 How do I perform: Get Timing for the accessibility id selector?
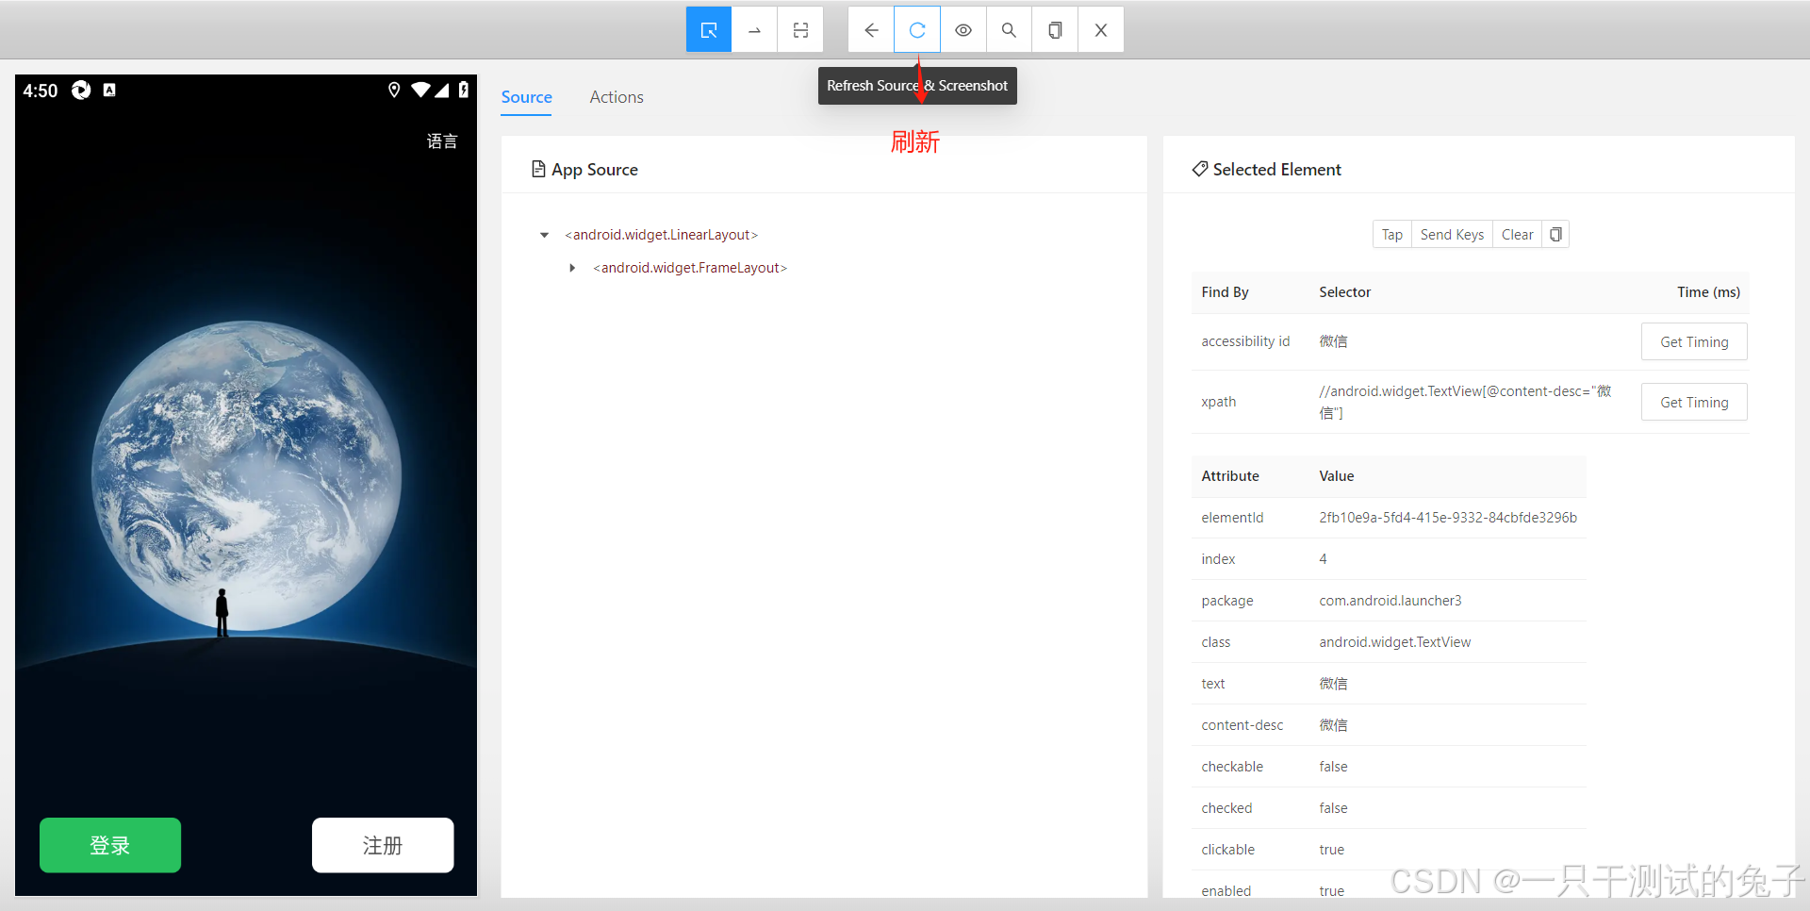click(1694, 341)
